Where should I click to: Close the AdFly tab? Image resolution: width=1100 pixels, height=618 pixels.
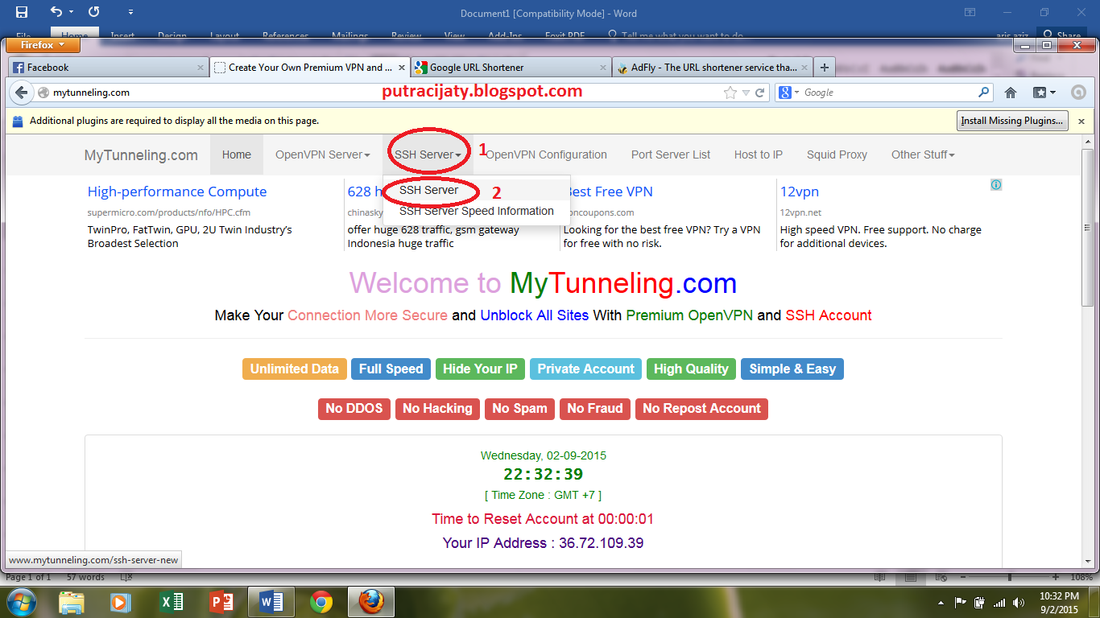coord(804,68)
